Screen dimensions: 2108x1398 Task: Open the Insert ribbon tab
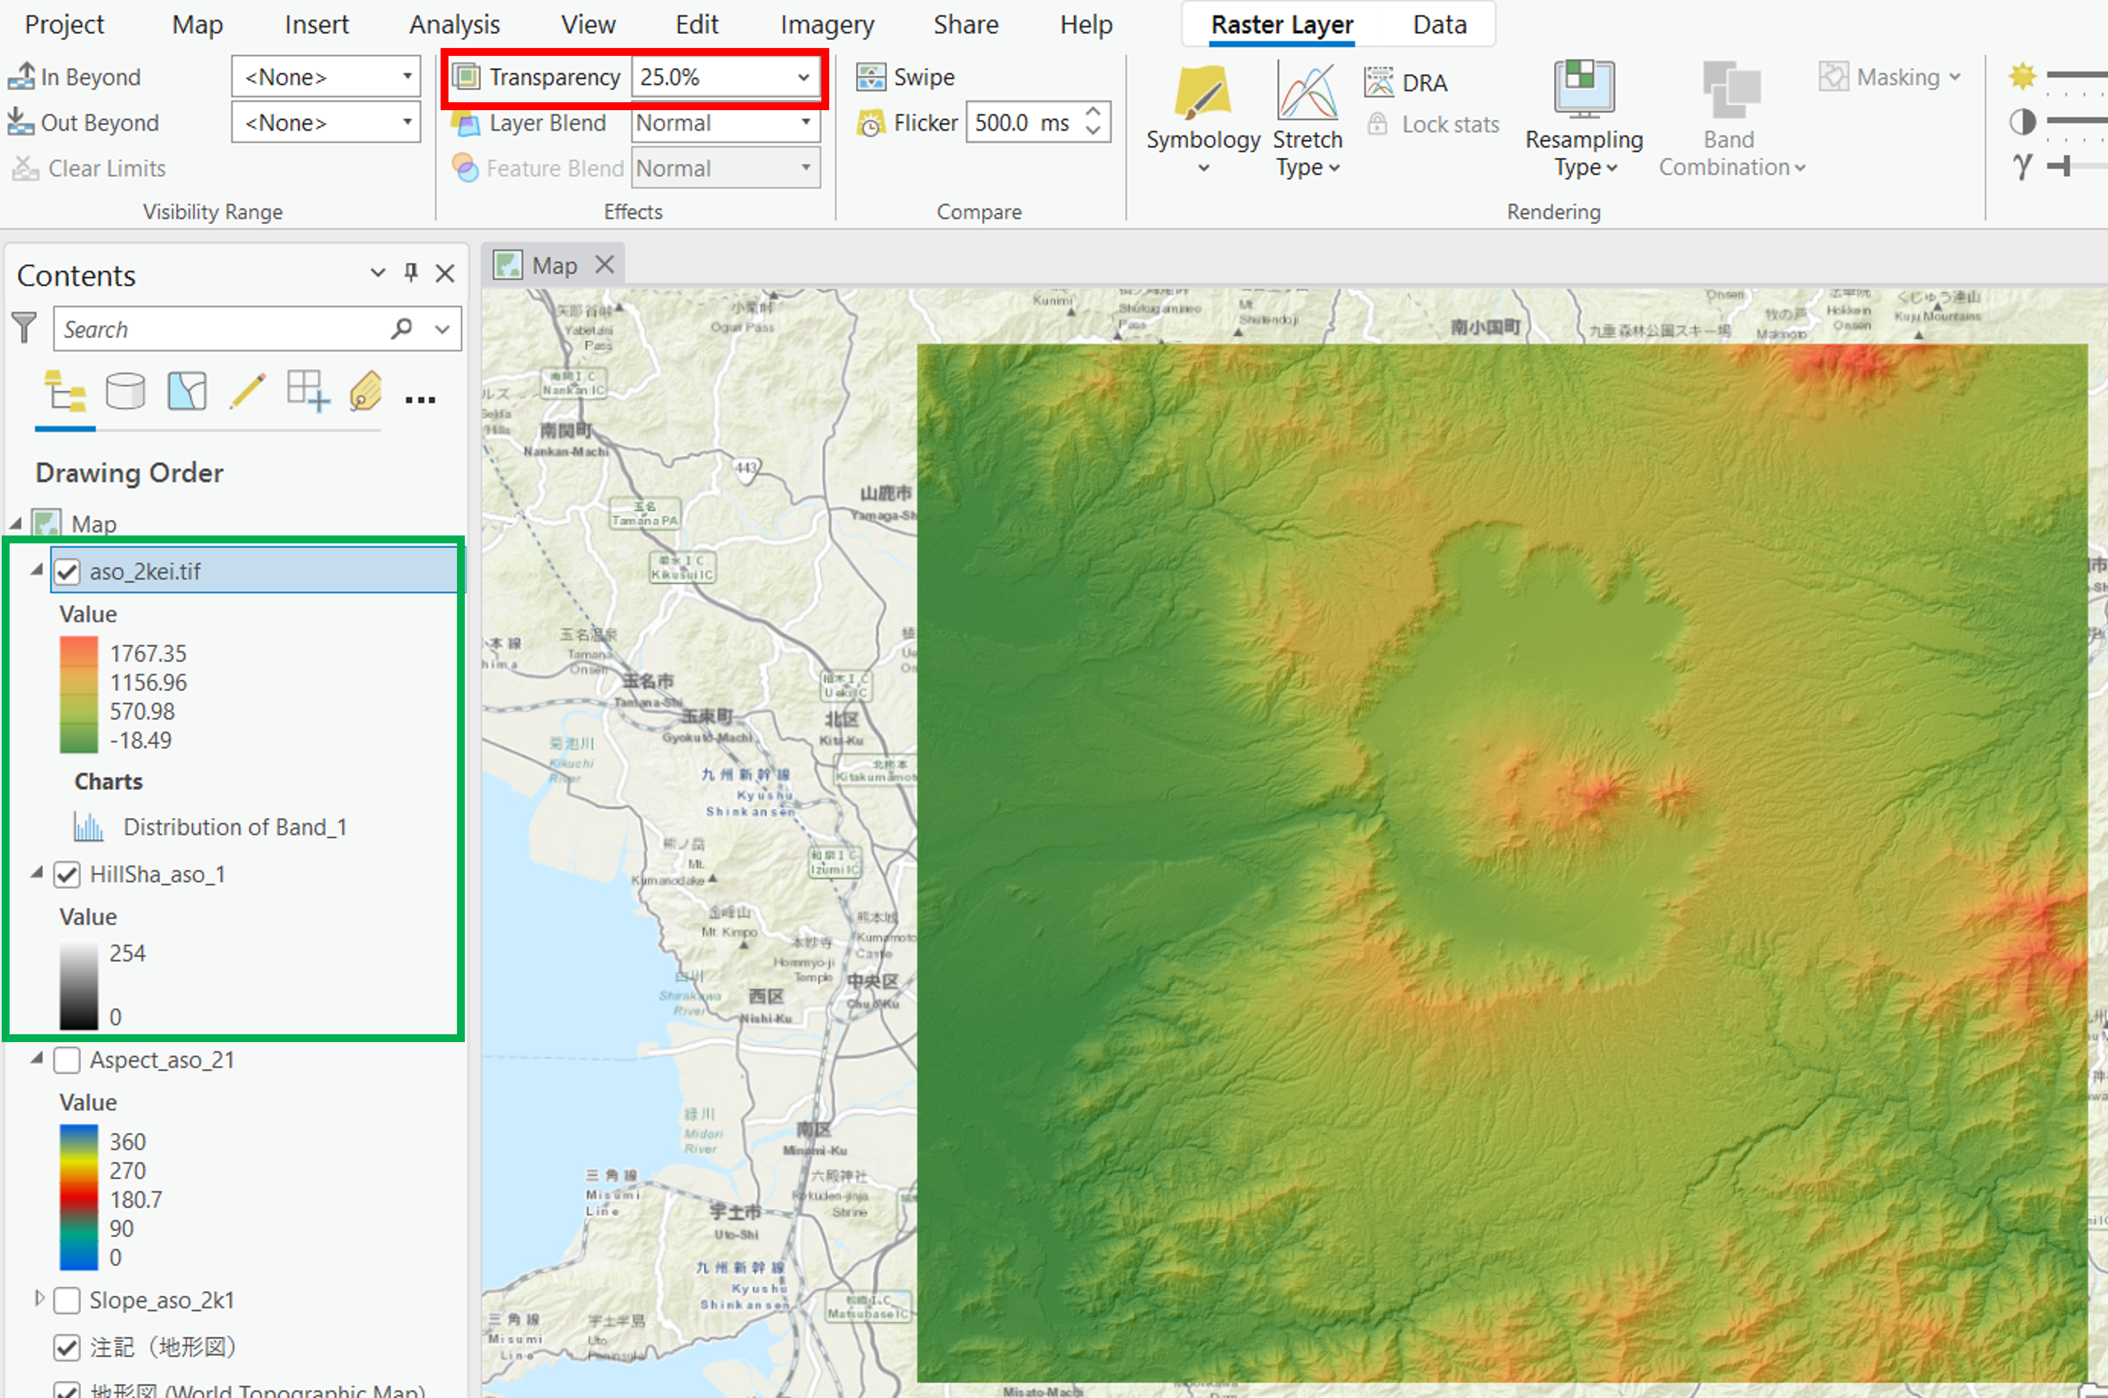coord(316,24)
